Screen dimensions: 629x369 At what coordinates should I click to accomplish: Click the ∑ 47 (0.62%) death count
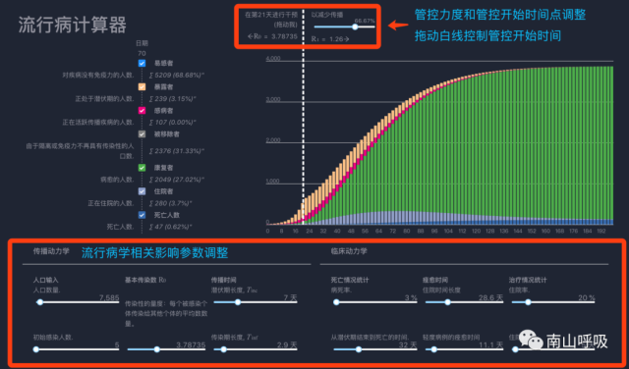point(170,227)
